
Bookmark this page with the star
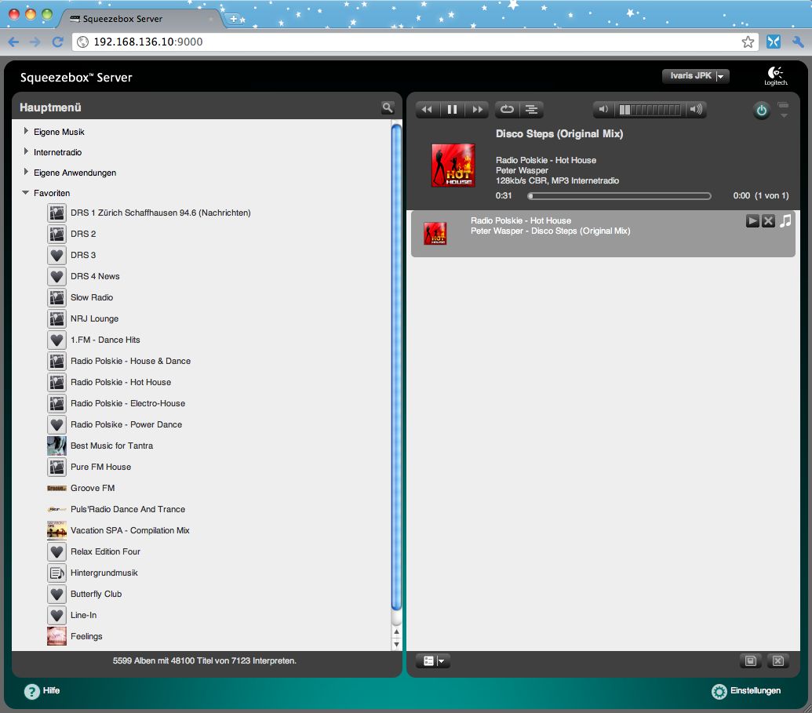748,42
